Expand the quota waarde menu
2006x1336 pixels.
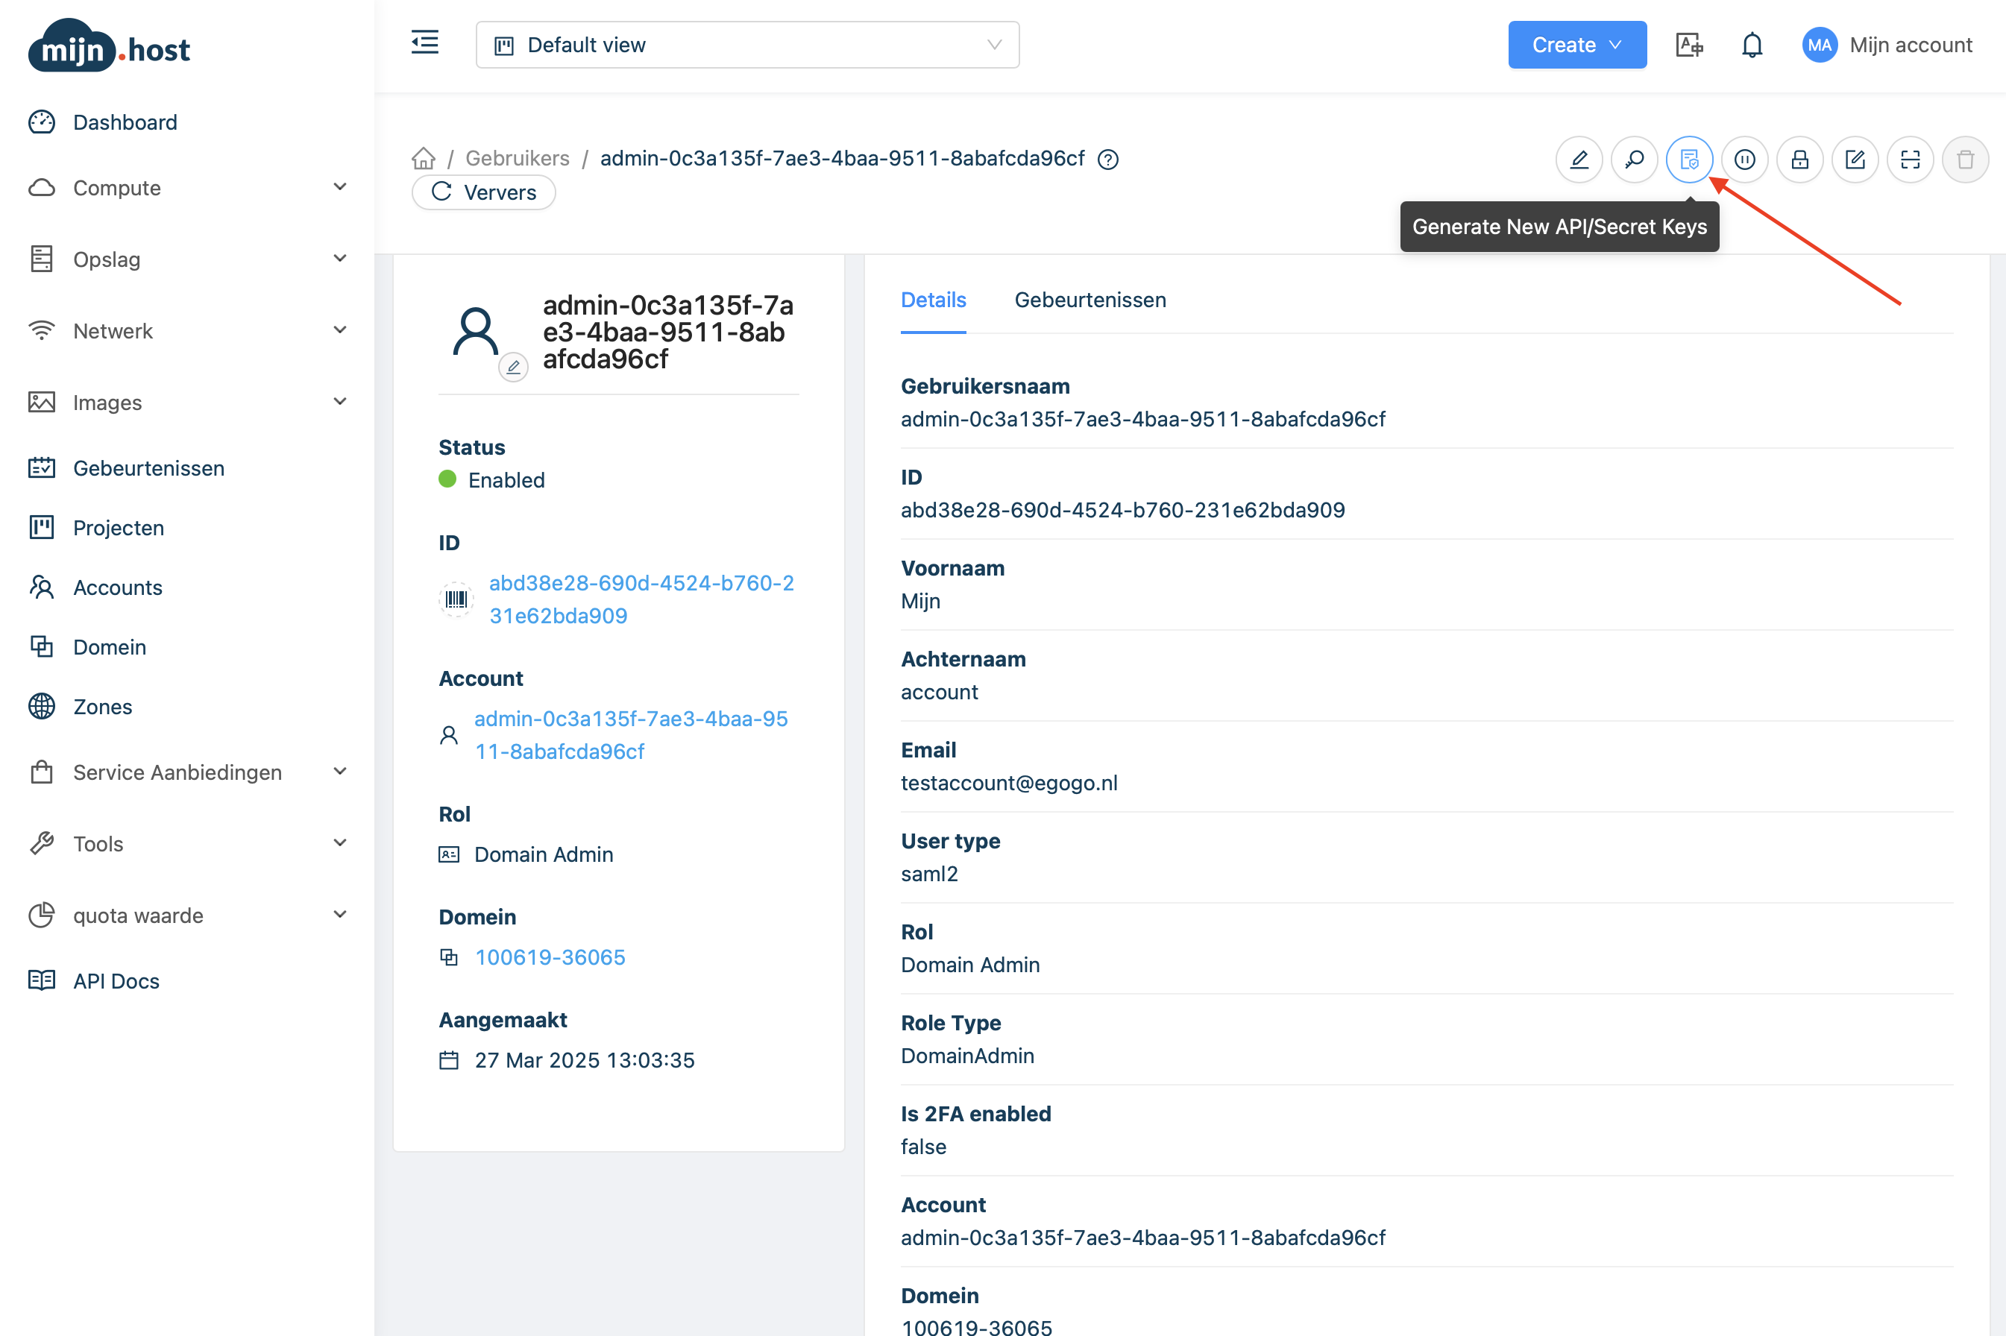pyautogui.click(x=187, y=915)
